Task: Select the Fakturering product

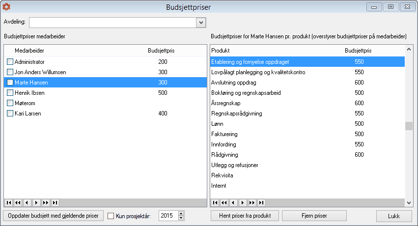Action: pyautogui.click(x=224, y=134)
